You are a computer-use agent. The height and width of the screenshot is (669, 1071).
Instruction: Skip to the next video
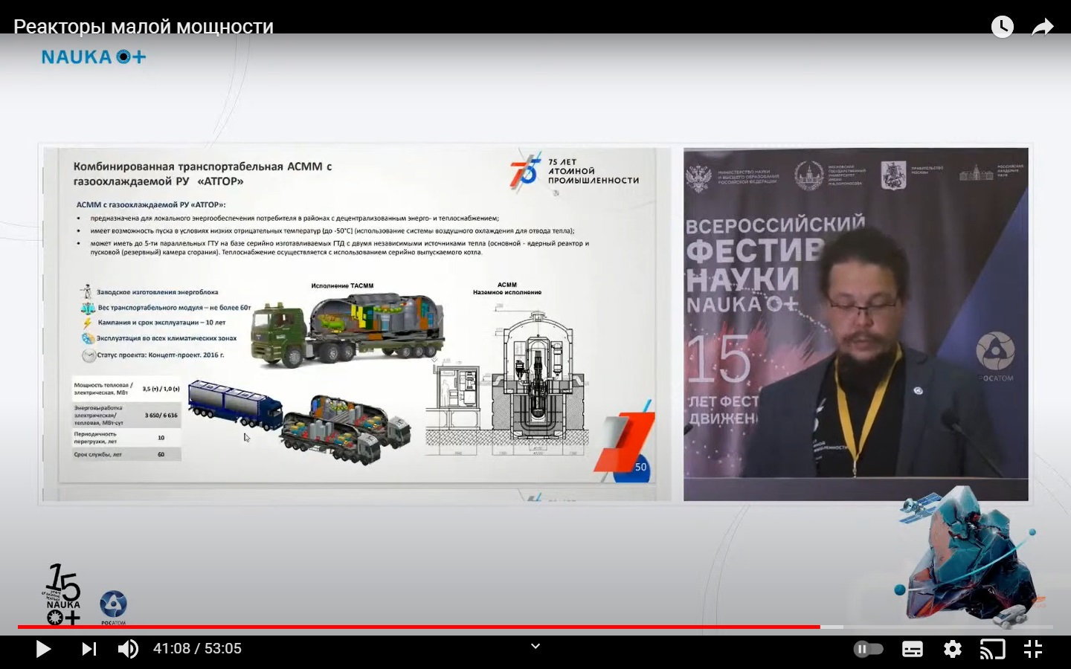(x=89, y=649)
